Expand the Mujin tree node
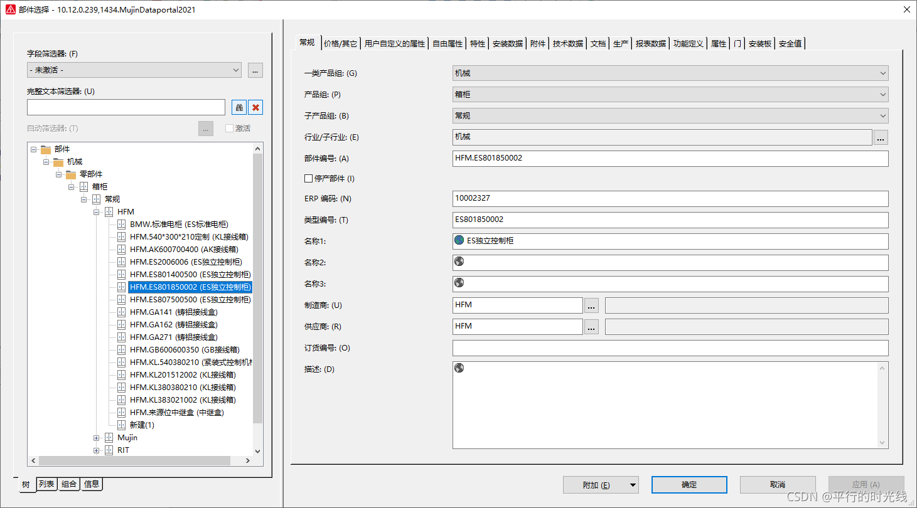 pos(97,438)
